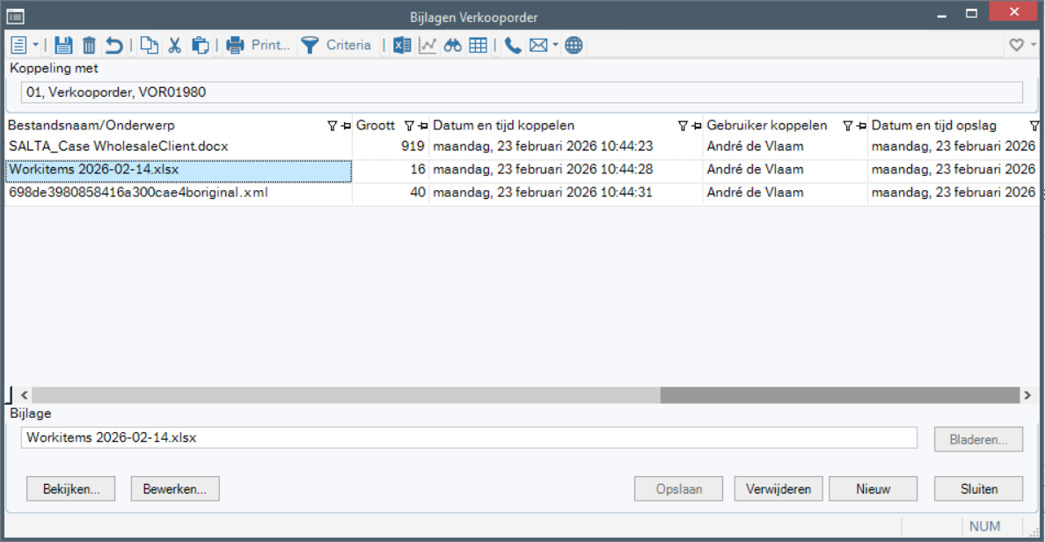Click the Cut scissors icon
Screen dimensions: 1045x542
click(175, 46)
